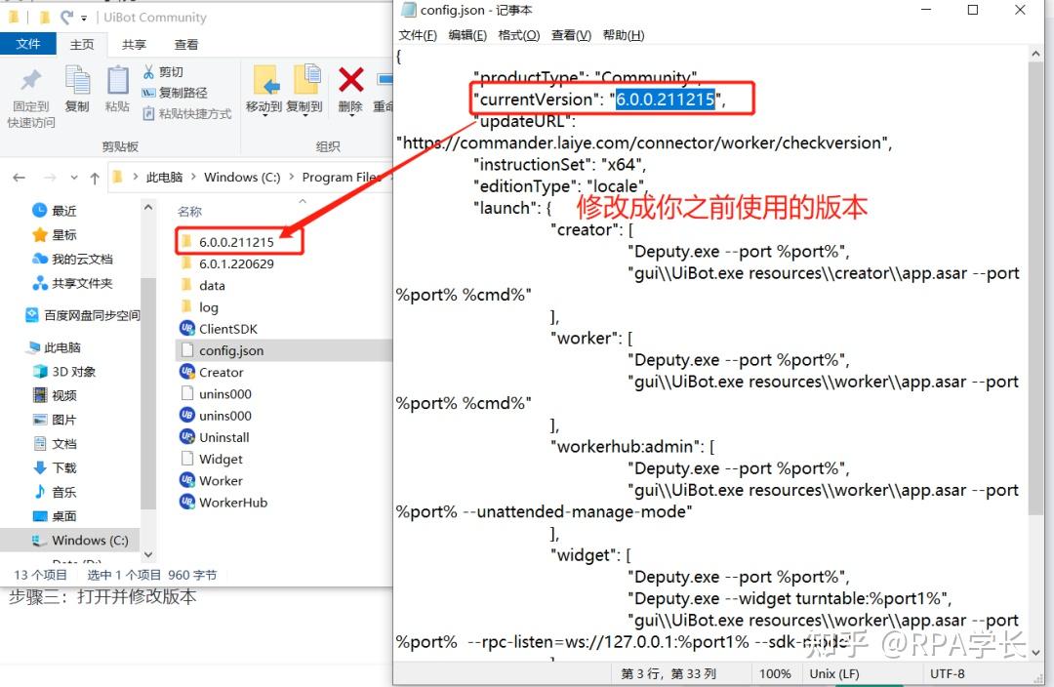Viewport: 1054px width, 687px height.
Task: Select the Creator application icon
Action: pos(186,371)
